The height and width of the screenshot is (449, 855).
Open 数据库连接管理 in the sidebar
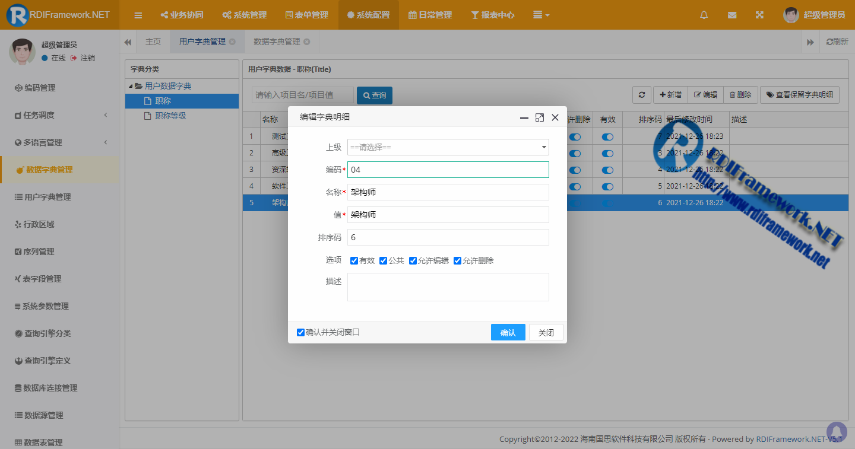(46, 388)
